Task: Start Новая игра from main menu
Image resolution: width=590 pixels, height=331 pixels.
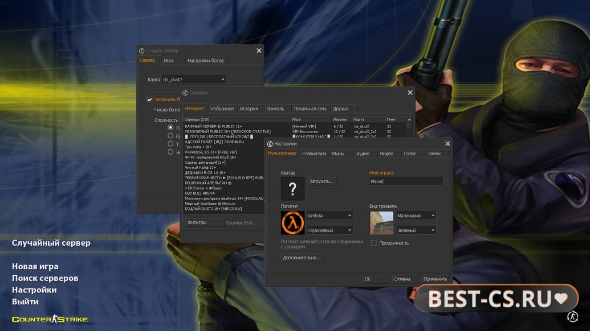Action: pyautogui.click(x=35, y=267)
